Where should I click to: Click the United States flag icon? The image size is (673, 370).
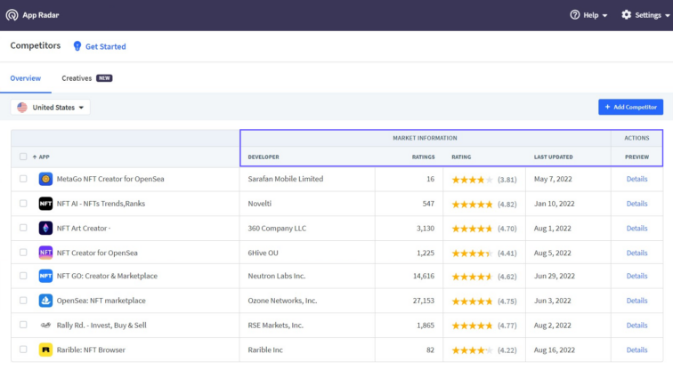[22, 108]
